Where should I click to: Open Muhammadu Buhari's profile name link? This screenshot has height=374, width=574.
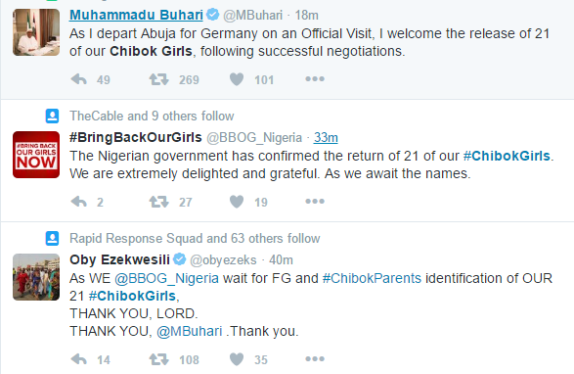(x=136, y=15)
